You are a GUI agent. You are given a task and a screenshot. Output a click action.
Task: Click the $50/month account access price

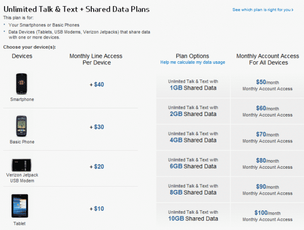pos(268,82)
